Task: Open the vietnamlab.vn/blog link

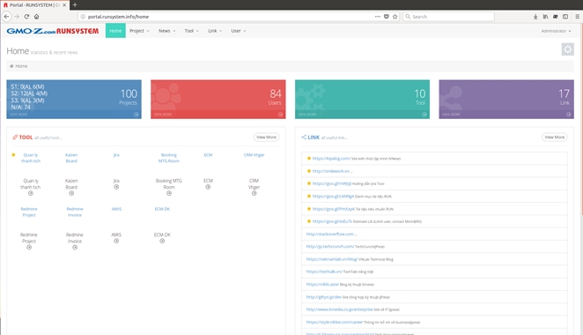Action: [332, 259]
